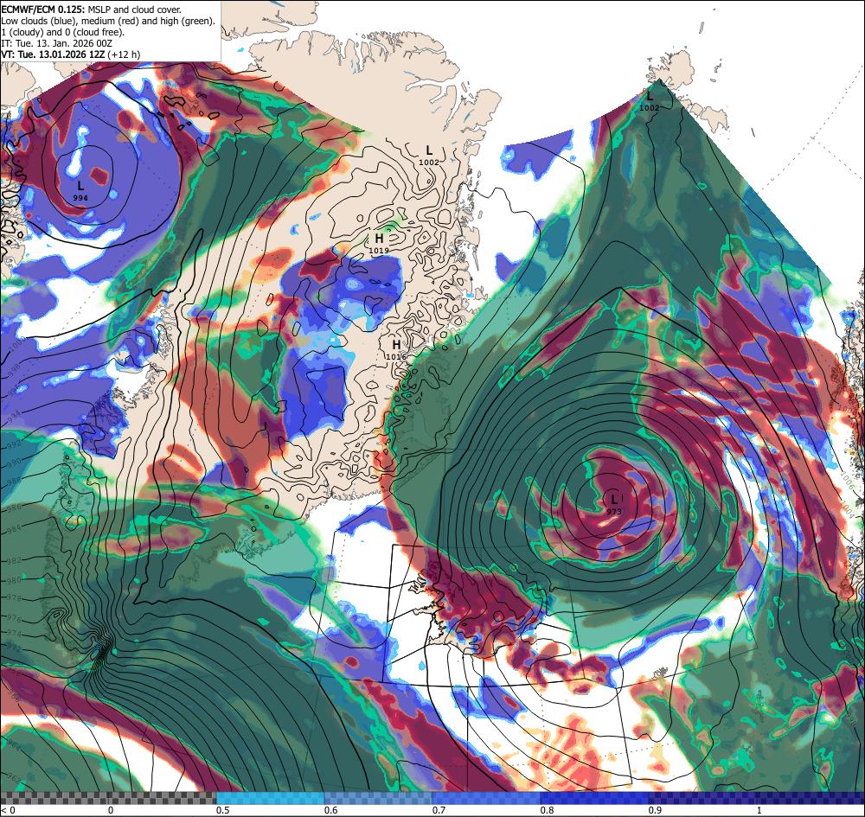Click the '1' legend scale label

[759, 810]
